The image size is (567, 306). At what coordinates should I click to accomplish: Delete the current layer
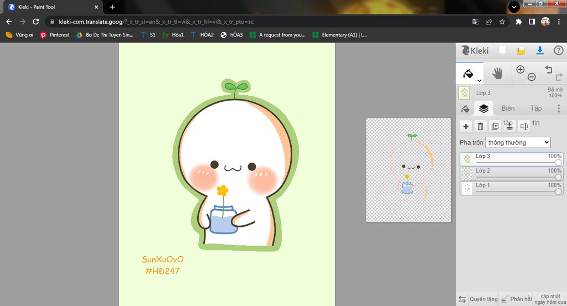[480, 126]
